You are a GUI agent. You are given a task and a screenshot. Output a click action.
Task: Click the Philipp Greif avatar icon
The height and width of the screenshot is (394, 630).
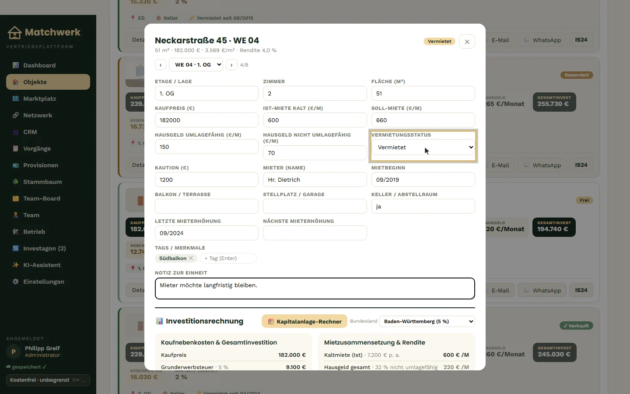14,352
